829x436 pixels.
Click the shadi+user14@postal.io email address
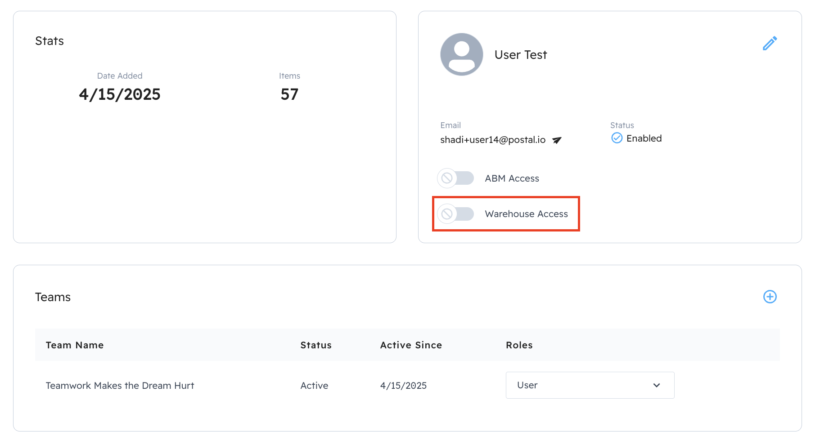(492, 140)
